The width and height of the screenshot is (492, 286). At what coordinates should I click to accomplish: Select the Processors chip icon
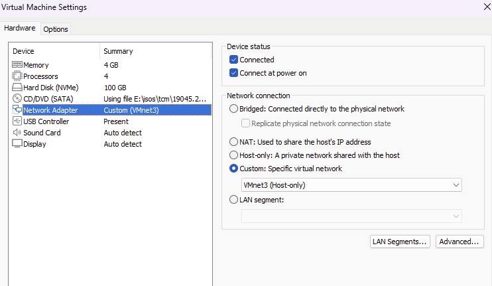pos(17,76)
